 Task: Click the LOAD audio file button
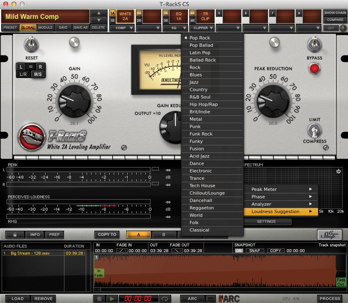click(x=18, y=299)
